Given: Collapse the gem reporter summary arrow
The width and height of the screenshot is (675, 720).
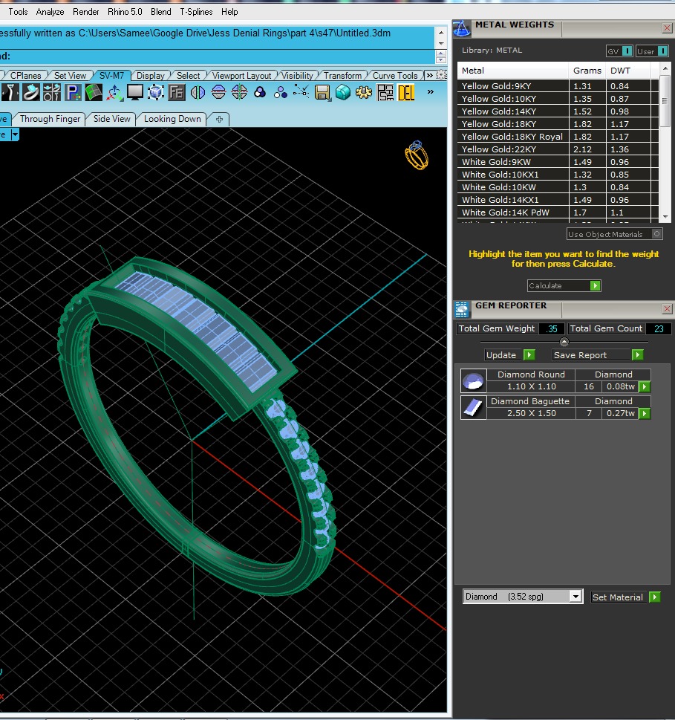Looking at the screenshot, I should click(x=564, y=342).
